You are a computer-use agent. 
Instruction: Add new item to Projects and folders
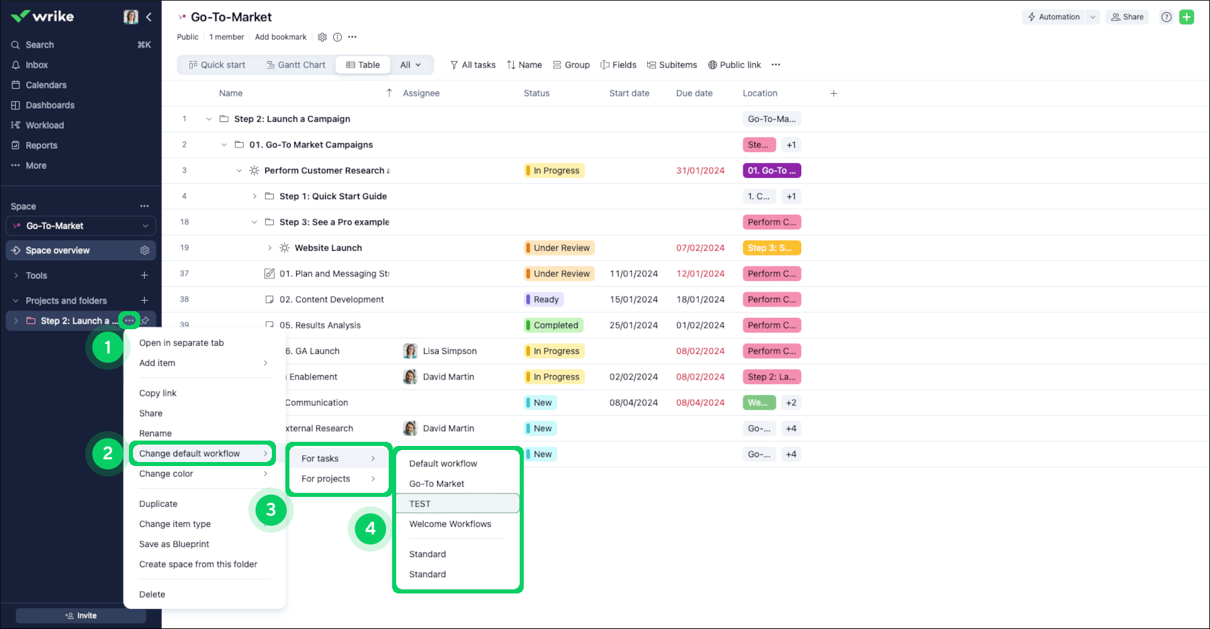(144, 300)
